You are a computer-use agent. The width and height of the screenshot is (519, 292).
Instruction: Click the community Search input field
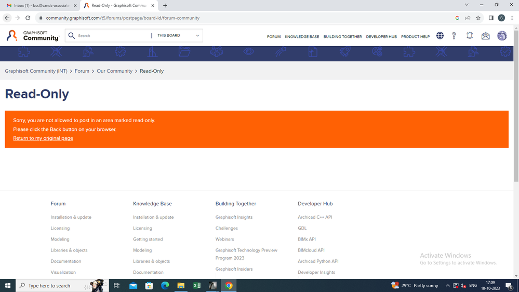click(x=113, y=35)
